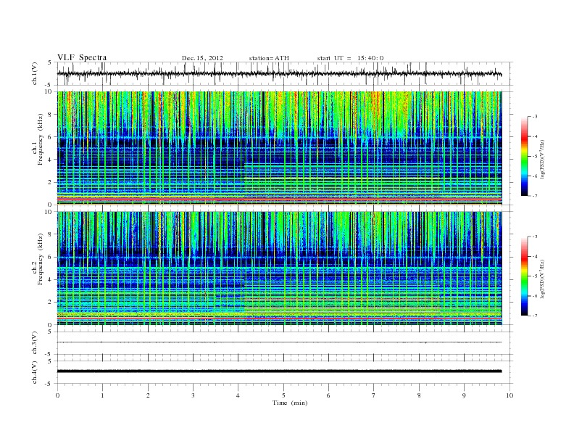Viewport: 574px width, 444px height.
Task: Click the "ch.1(V)" waveform axis label
Action: click(x=35, y=73)
